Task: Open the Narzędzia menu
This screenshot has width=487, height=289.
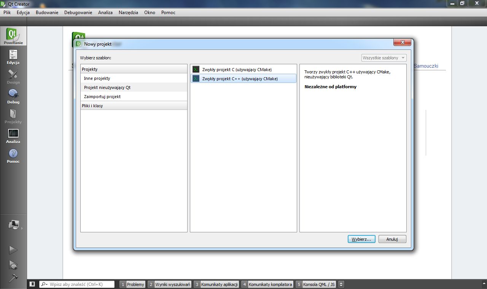Action: pyautogui.click(x=128, y=13)
